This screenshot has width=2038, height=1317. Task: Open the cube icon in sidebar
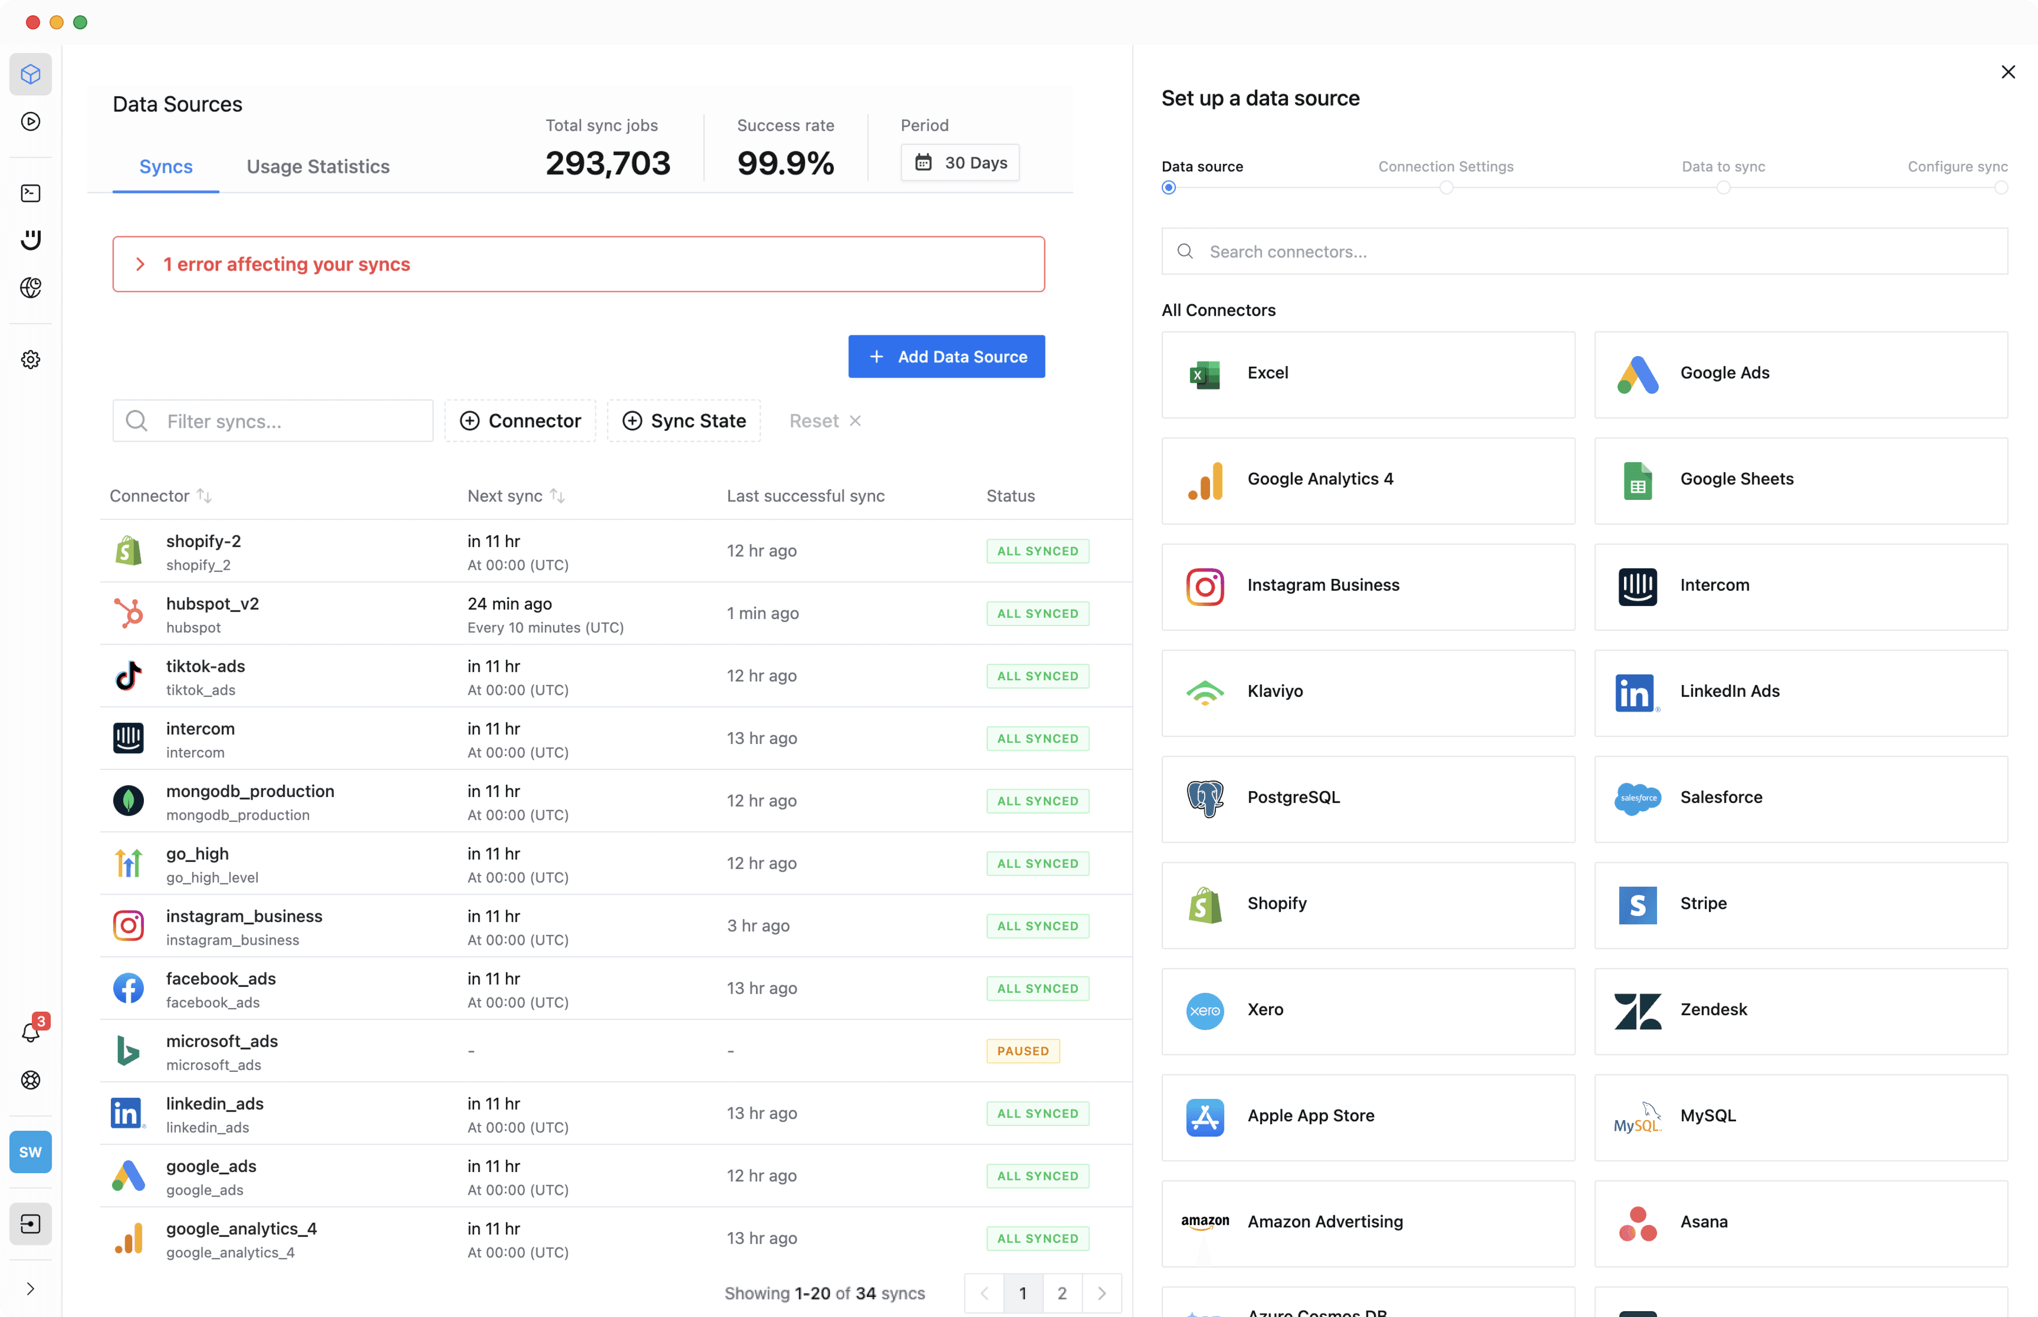[31, 74]
